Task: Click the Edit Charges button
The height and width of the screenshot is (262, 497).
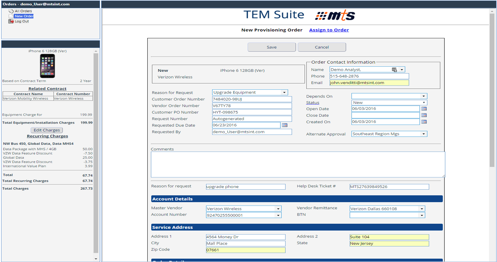Action: [x=47, y=130]
